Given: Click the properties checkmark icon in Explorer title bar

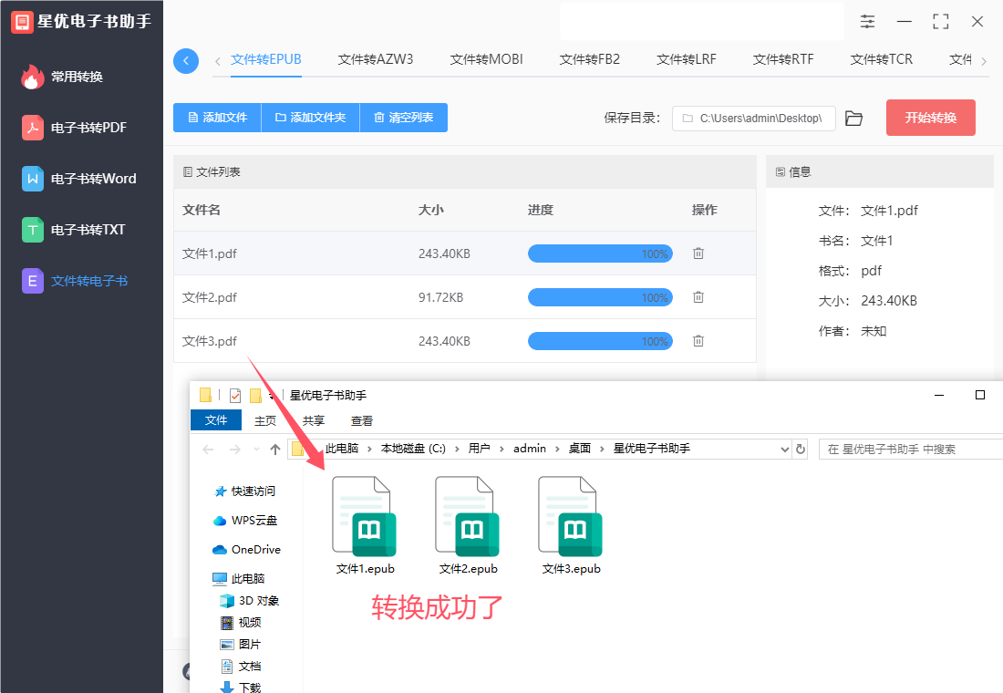Looking at the screenshot, I should (234, 396).
